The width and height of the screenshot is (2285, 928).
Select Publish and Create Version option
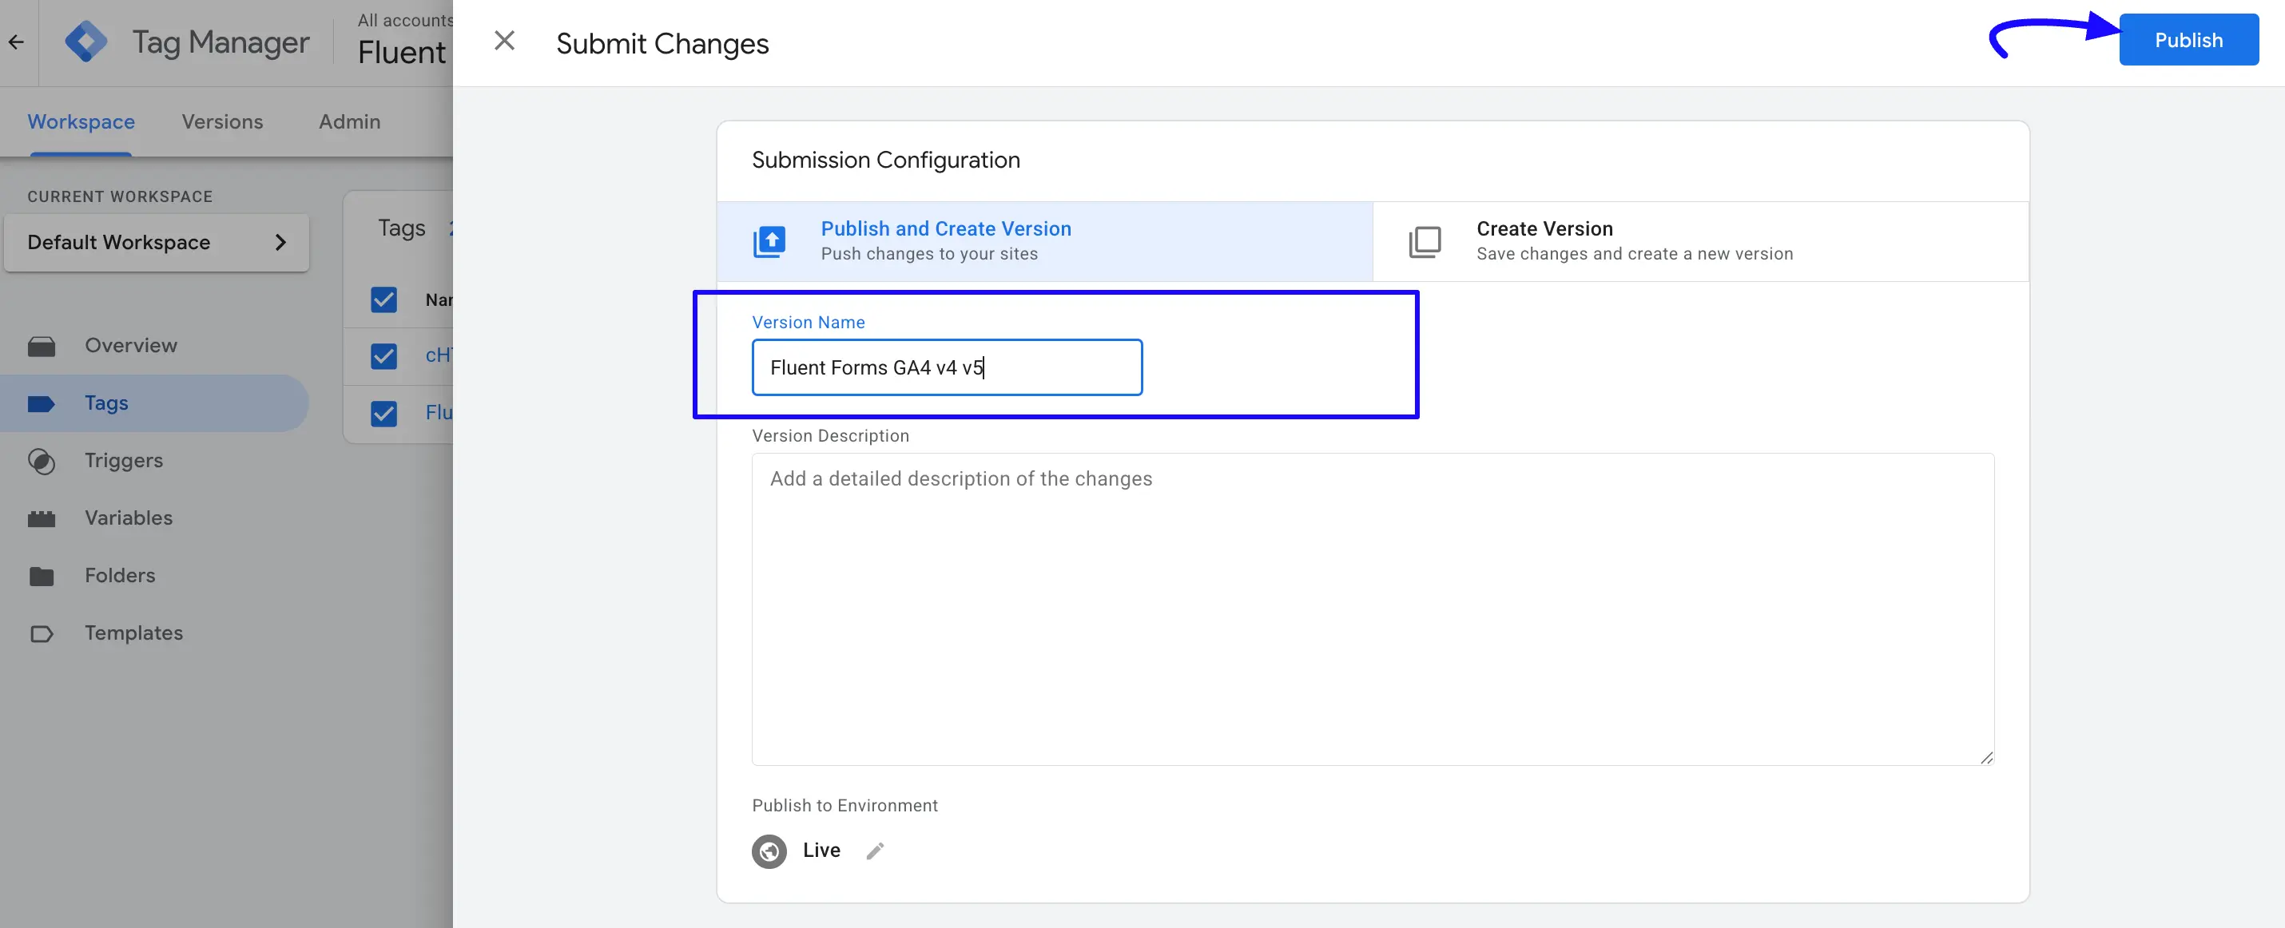point(1044,241)
